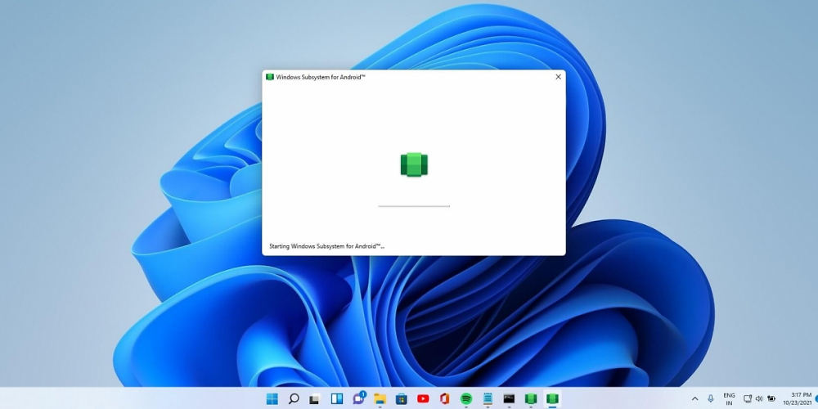Switch to Notepad taskbar icon
This screenshot has height=409, width=818.
point(488,399)
